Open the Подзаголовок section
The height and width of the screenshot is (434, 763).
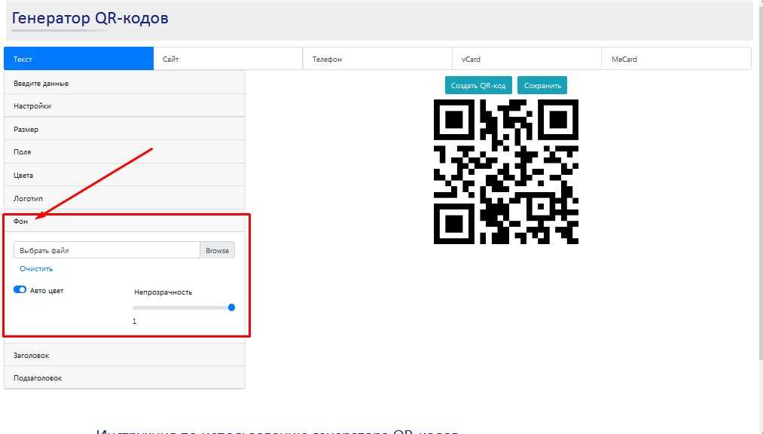point(124,378)
